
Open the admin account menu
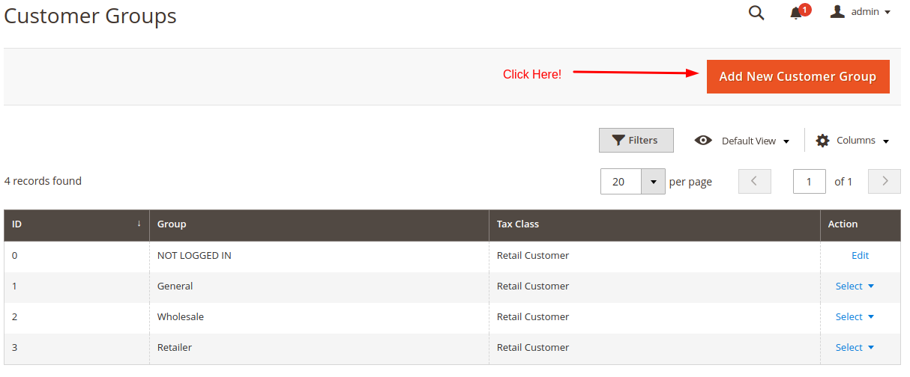tap(861, 12)
